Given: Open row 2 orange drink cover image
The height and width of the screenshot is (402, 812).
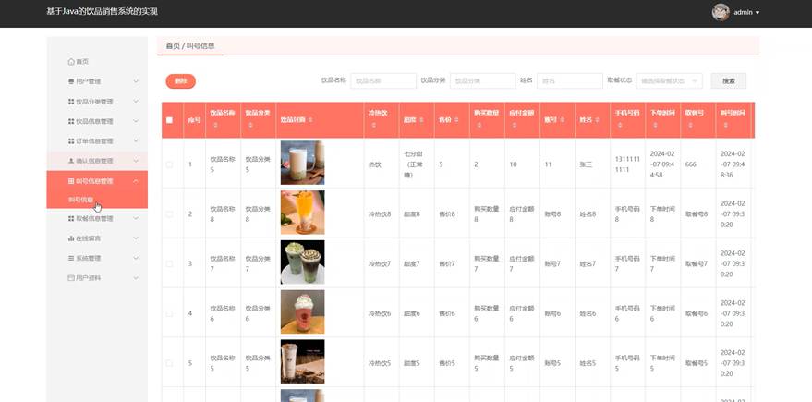Looking at the screenshot, I should pyautogui.click(x=302, y=213).
